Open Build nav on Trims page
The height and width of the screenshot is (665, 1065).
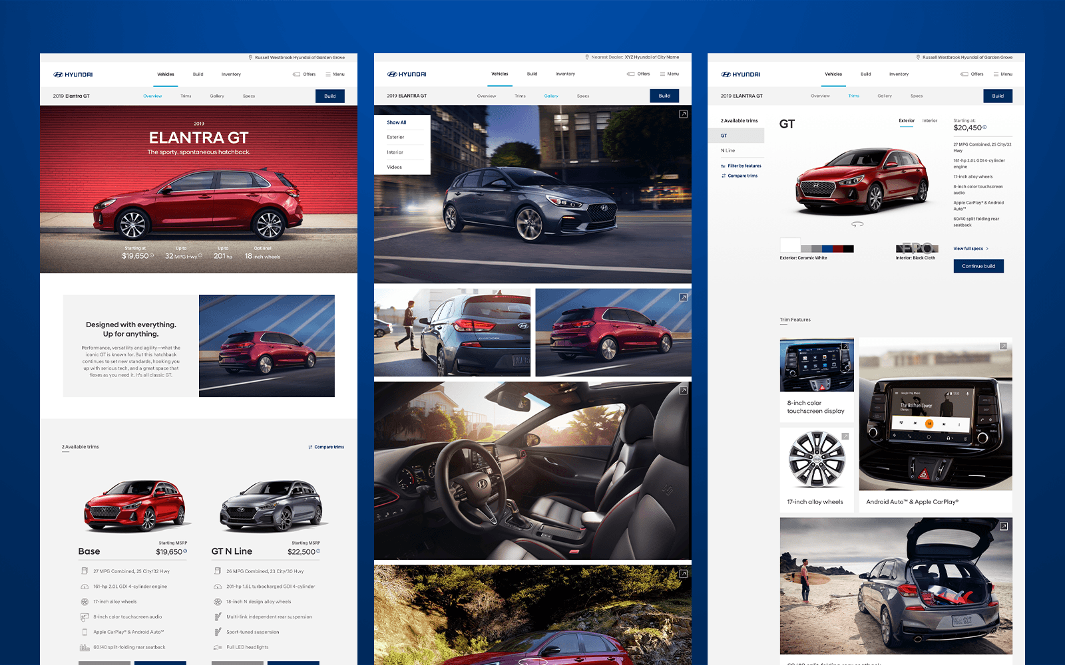pos(865,74)
